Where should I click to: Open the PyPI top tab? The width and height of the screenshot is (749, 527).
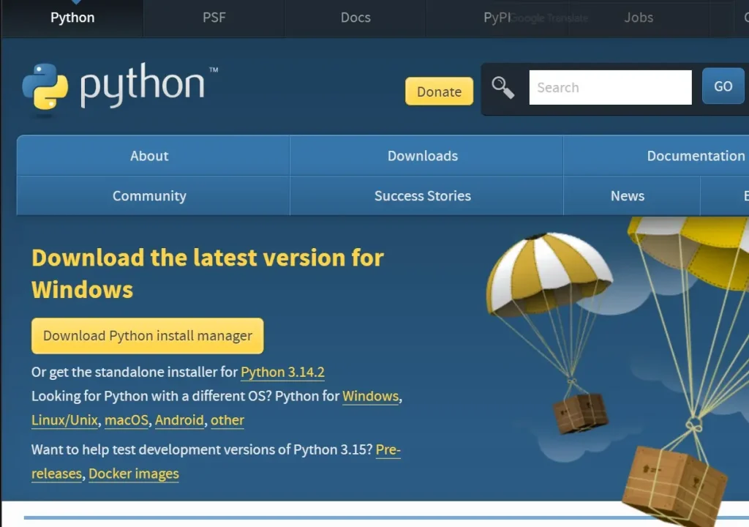tap(497, 18)
